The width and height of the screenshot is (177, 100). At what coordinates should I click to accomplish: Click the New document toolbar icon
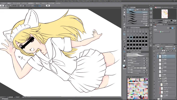pos(6,5)
